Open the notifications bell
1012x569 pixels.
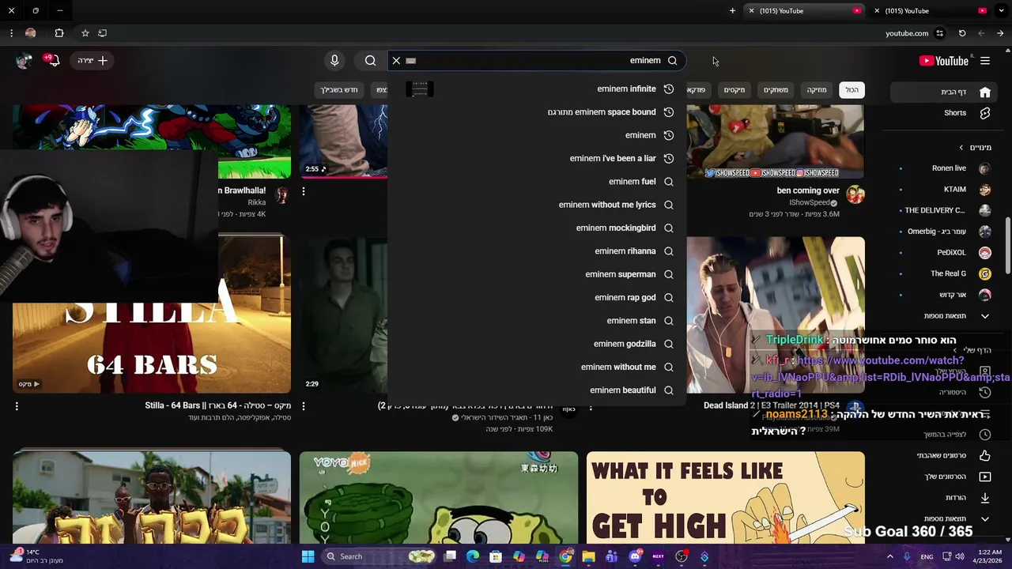pyautogui.click(x=53, y=61)
